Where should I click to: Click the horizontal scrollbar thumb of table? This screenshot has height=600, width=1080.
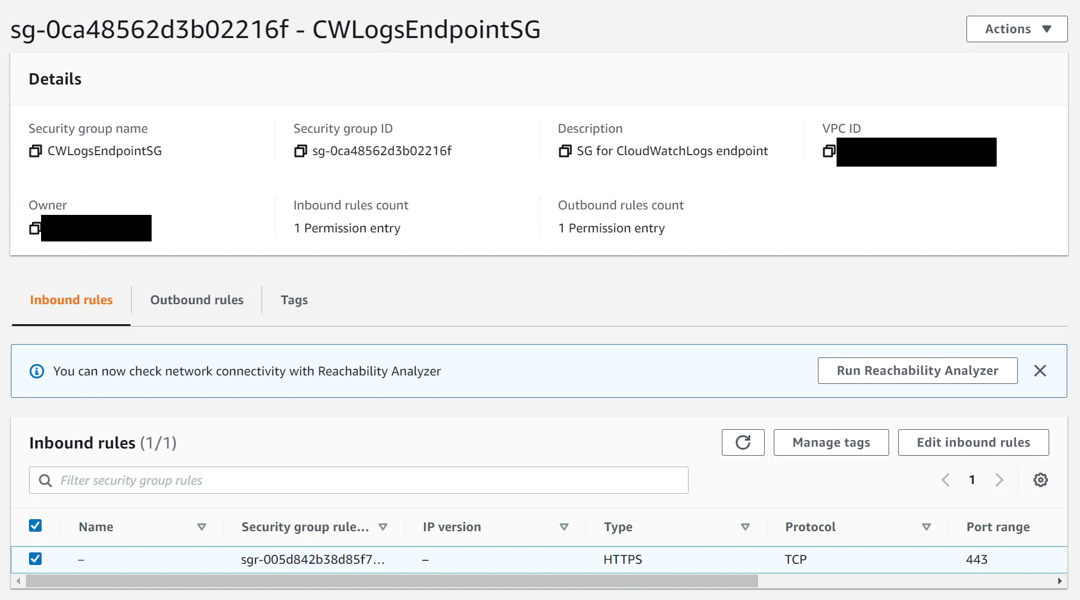tap(391, 581)
